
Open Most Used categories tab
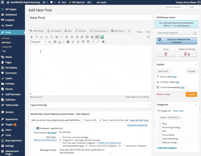pyautogui.click(x=178, y=111)
